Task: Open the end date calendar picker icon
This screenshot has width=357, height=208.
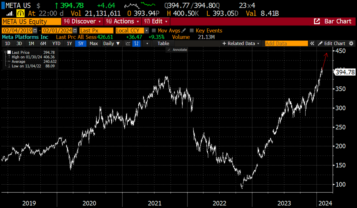Action: (75, 31)
